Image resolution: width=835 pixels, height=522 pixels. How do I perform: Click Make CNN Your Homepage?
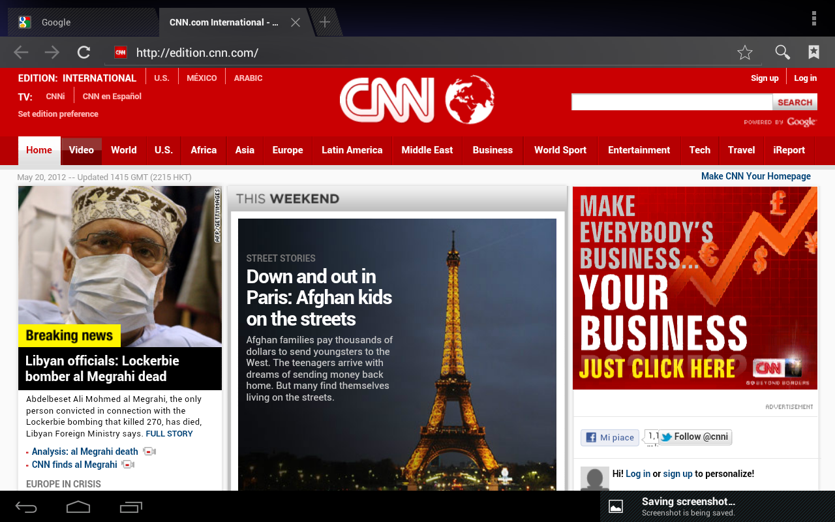point(756,176)
